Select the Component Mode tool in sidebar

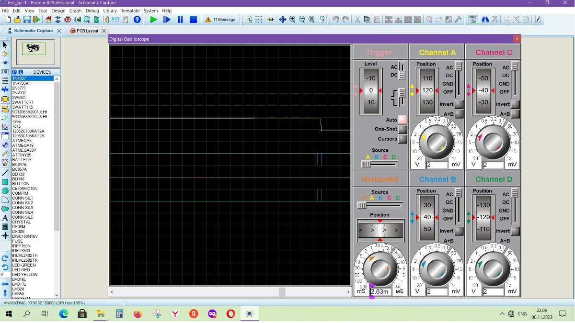coord(5,54)
